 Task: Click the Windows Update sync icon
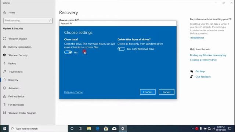[4, 38]
